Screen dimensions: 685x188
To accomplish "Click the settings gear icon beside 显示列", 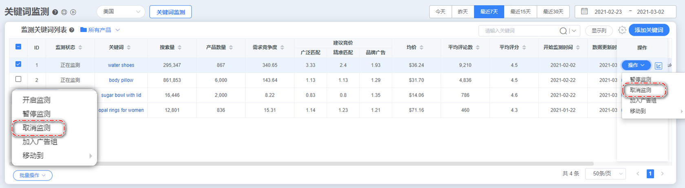I will [x=622, y=30].
